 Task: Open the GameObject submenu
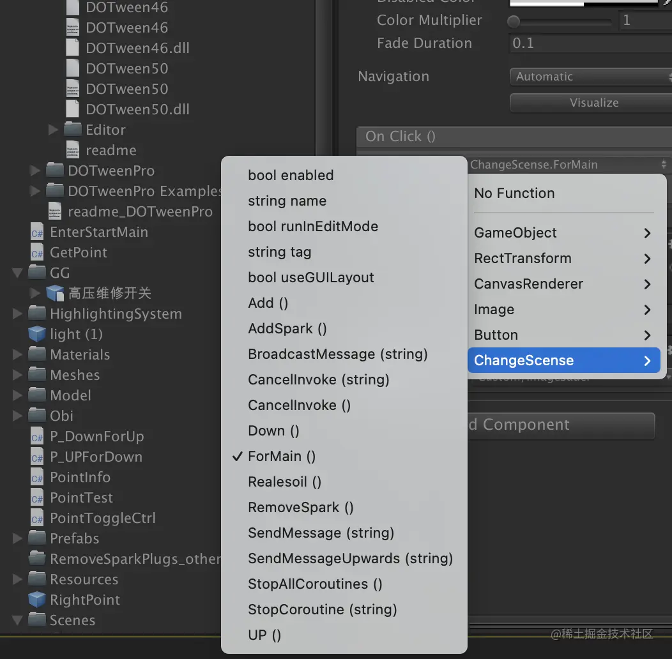563,232
